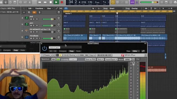Open the Snap Smart dropdown
The height and width of the screenshot is (99, 177).
(x=116, y=9)
